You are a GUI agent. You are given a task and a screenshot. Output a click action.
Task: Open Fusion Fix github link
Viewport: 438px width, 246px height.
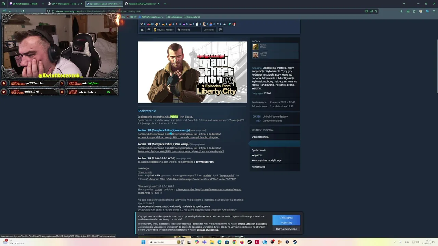tap(155, 176)
